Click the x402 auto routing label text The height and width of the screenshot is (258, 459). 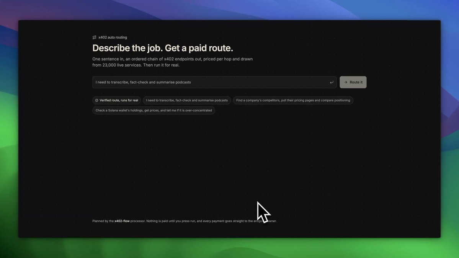(113, 38)
